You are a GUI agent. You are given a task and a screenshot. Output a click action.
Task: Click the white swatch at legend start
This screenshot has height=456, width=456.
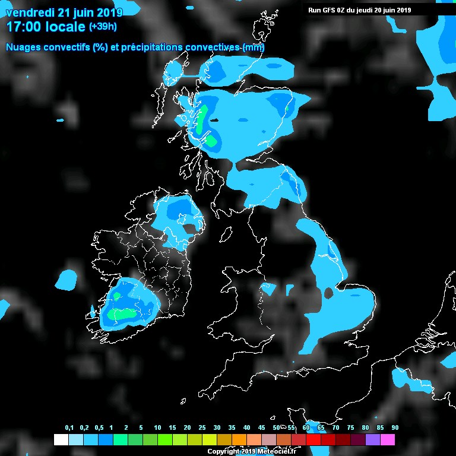[x=61, y=440]
